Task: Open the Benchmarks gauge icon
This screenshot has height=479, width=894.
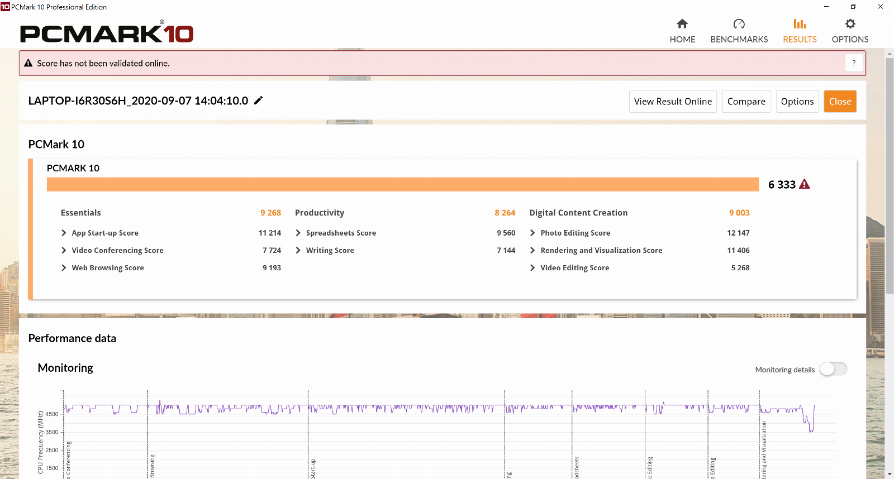Action: pos(739,24)
